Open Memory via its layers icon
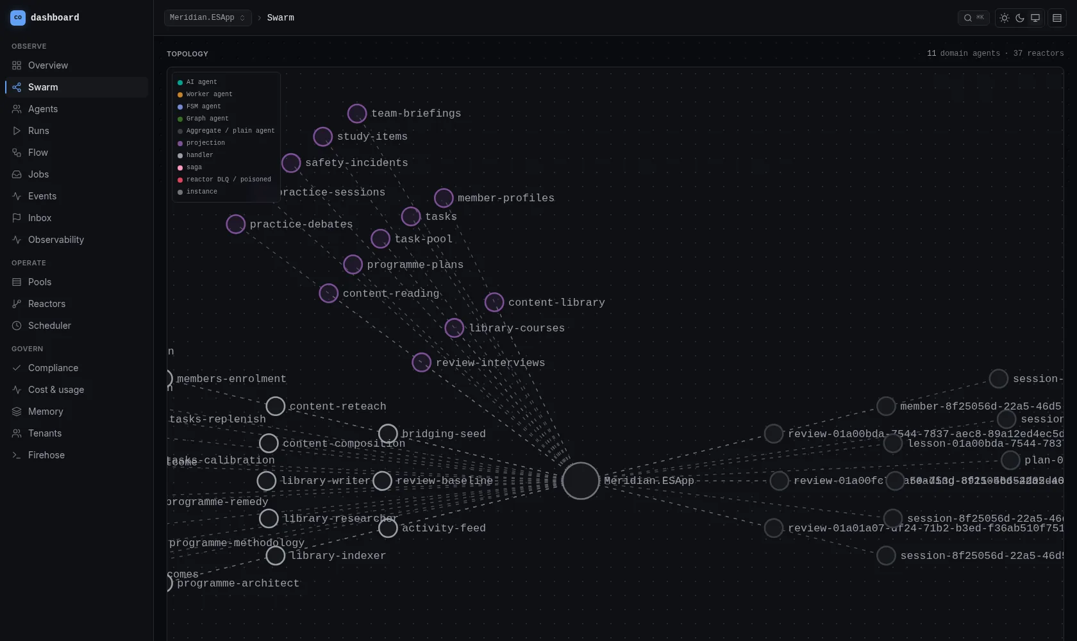The height and width of the screenshot is (641, 1077). pos(17,412)
